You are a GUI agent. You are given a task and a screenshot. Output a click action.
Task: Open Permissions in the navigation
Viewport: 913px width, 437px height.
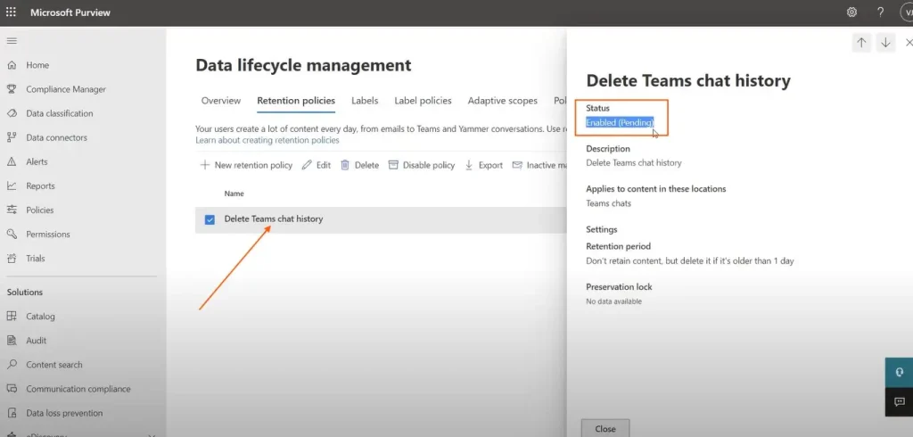(x=48, y=235)
